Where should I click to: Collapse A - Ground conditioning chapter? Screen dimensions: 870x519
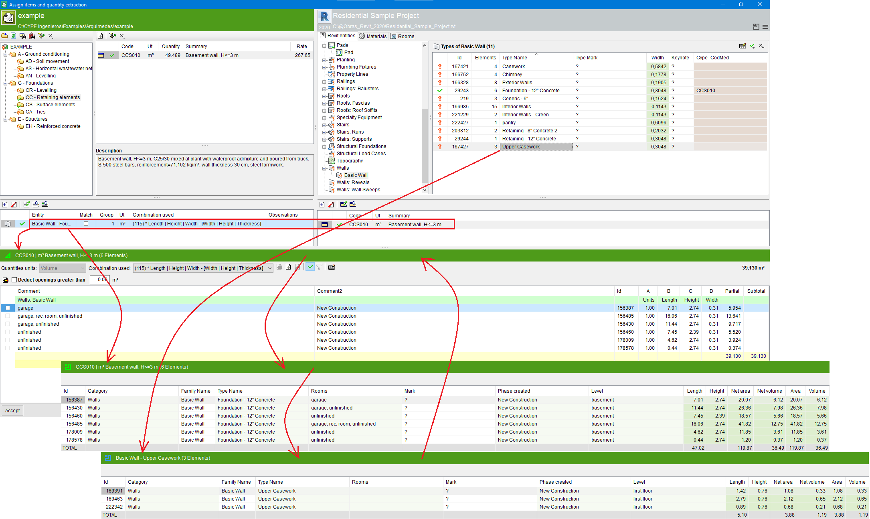click(x=6, y=55)
